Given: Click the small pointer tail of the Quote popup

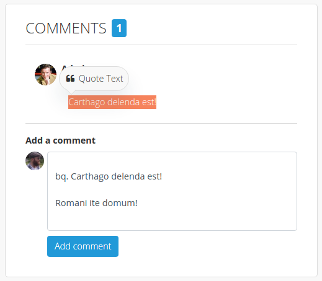Looking at the screenshot, I should pos(72,92).
